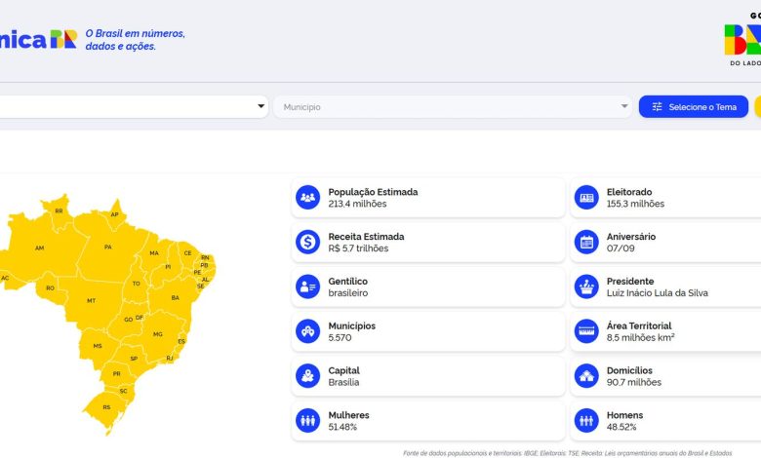
Task: Click the '213.4 milhões' population value
Action: pyautogui.click(x=357, y=204)
